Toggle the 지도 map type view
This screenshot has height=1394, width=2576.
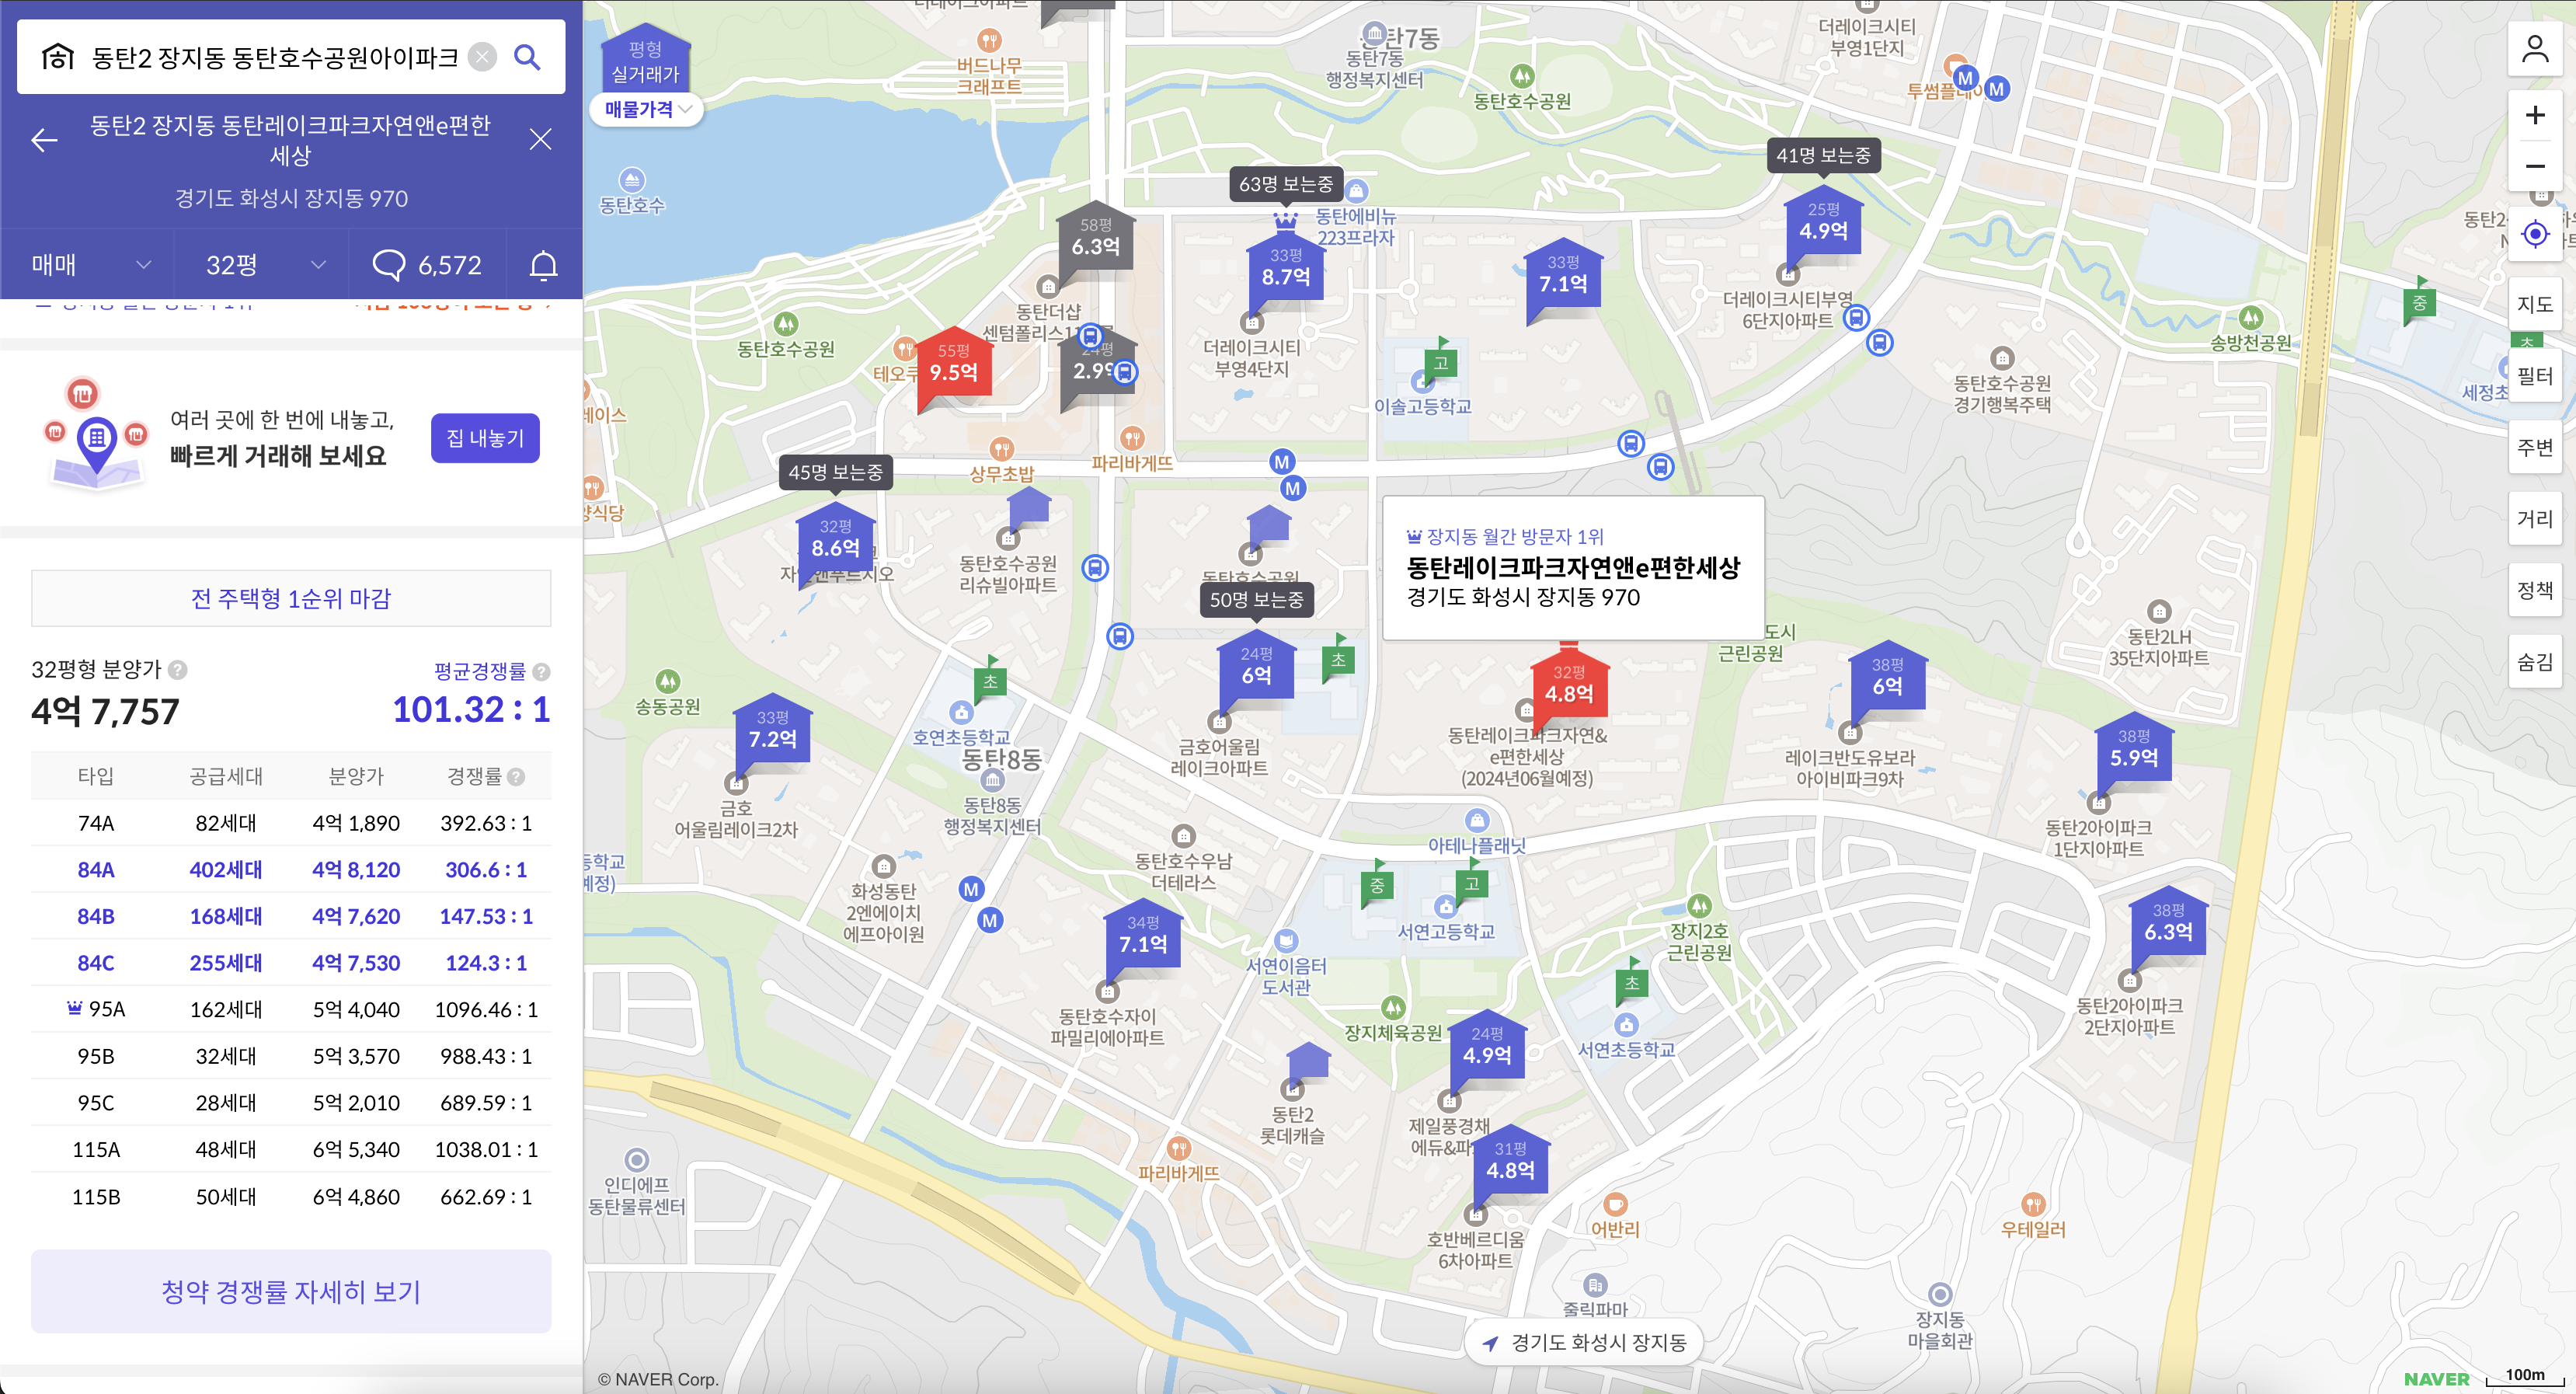click(2534, 304)
